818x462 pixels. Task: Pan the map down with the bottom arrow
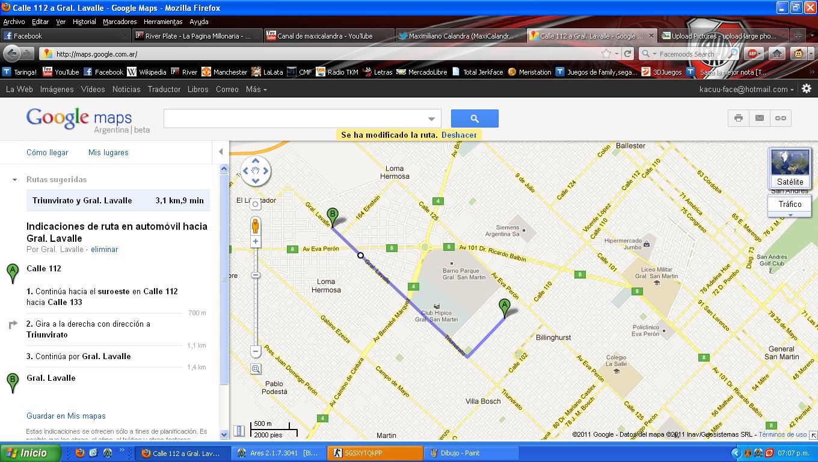(256, 181)
